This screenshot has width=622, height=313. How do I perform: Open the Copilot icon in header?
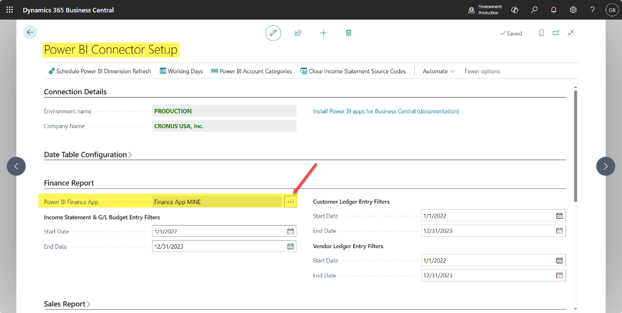(x=515, y=10)
